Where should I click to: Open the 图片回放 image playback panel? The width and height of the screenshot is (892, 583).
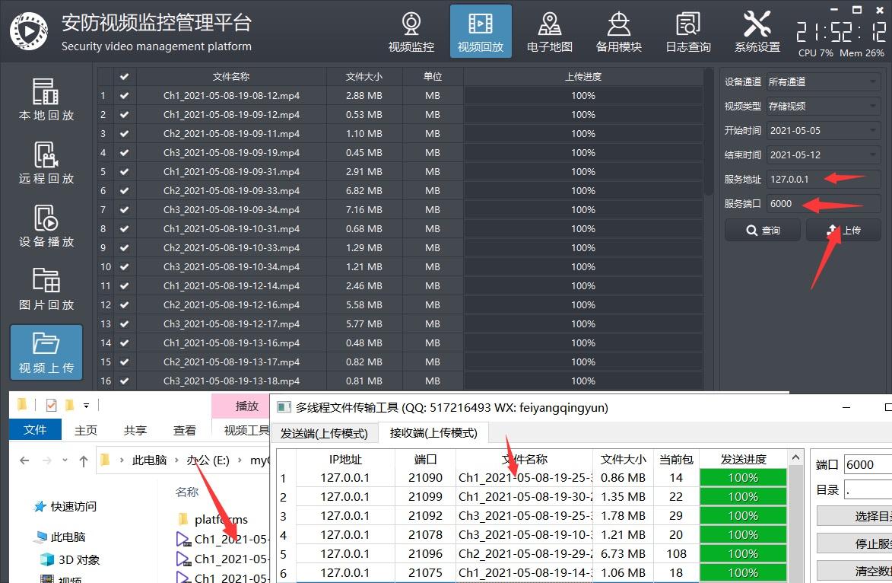46,288
